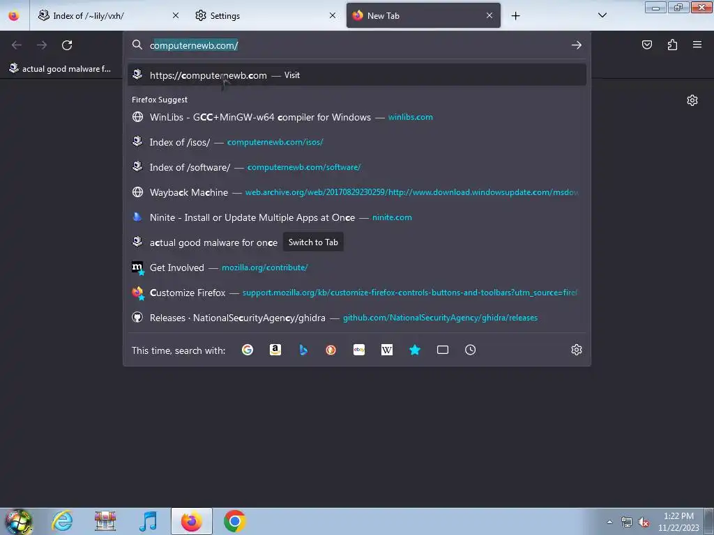
Task: Open the Firefox hamburger menu
Action: [x=697, y=45]
